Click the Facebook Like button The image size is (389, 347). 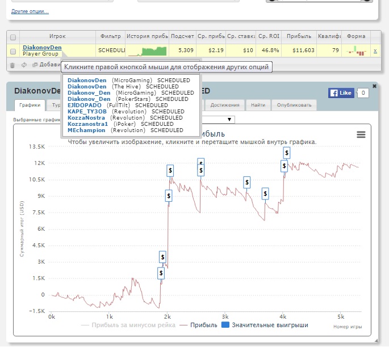[x=341, y=93]
